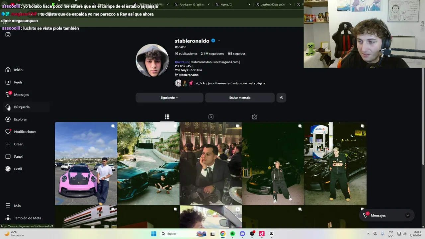Click the ESP LAA language indicator
The width and height of the screenshot is (425, 239).
pyautogui.click(x=391, y=234)
